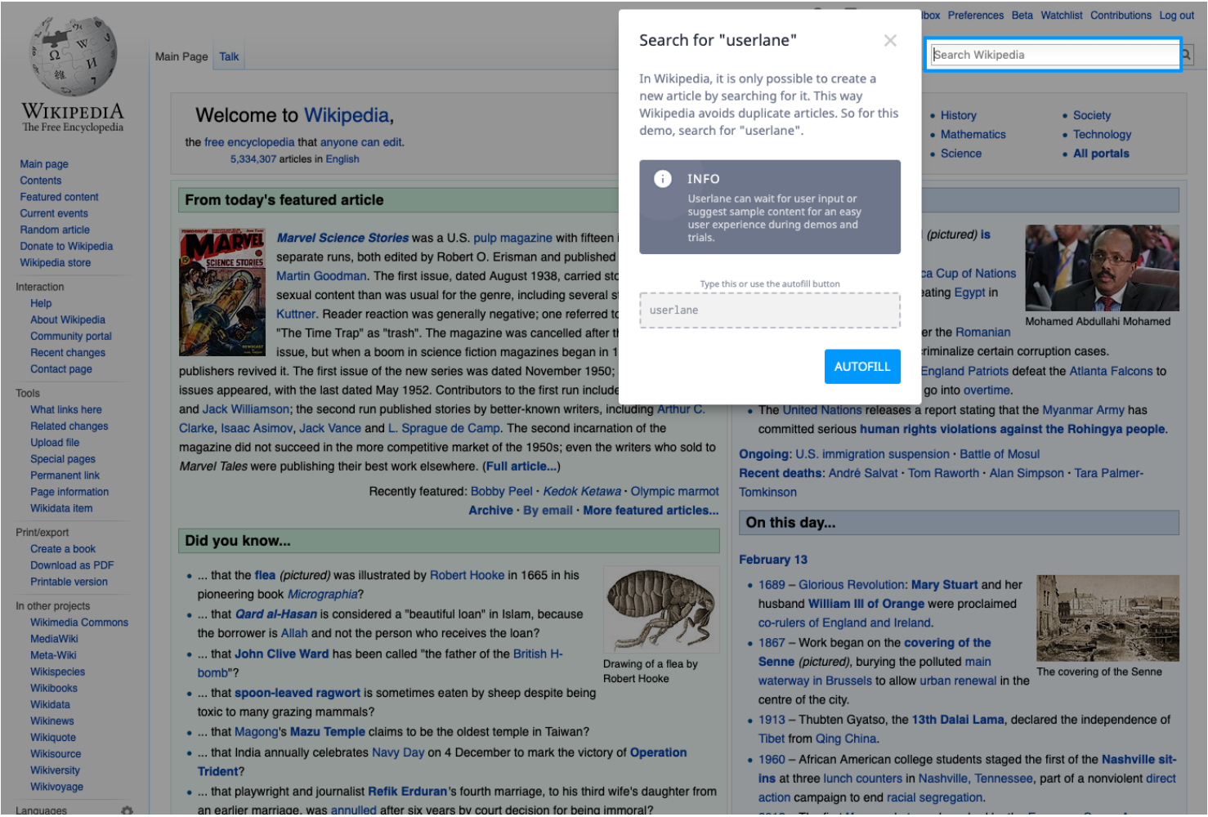Screen dimensions: 1208x817
Task: Open Page information link
Action: coord(69,491)
